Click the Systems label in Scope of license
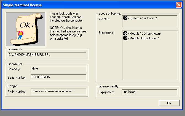Image resolution: width=185 pixels, height=116 pixels. pos(105,18)
